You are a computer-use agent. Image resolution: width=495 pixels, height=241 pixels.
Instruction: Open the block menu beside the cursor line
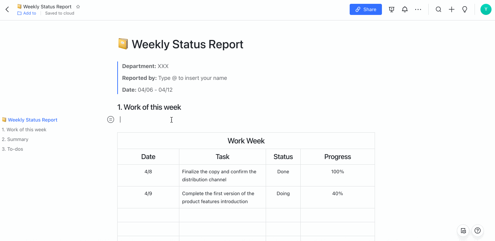pyautogui.click(x=110, y=119)
